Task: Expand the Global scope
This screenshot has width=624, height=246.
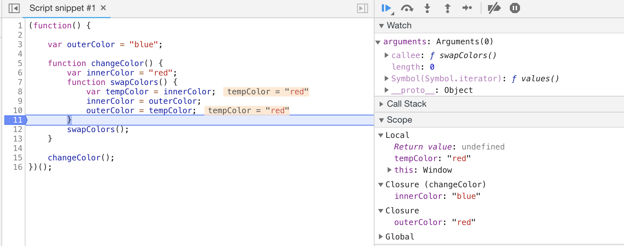Action: tap(381, 237)
